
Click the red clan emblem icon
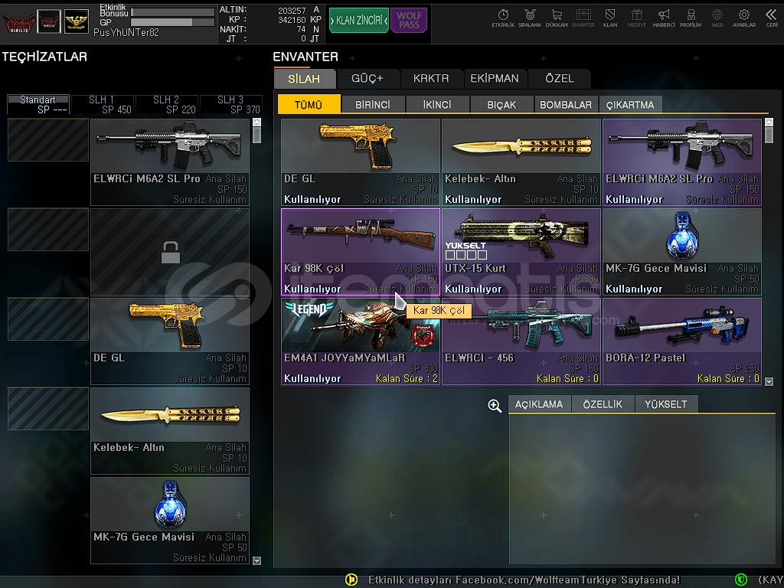[x=49, y=22]
